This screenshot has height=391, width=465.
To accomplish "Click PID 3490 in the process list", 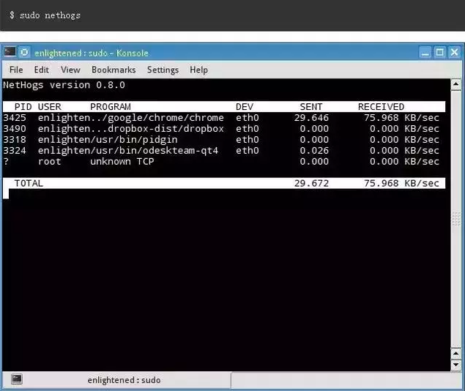I will pos(15,129).
